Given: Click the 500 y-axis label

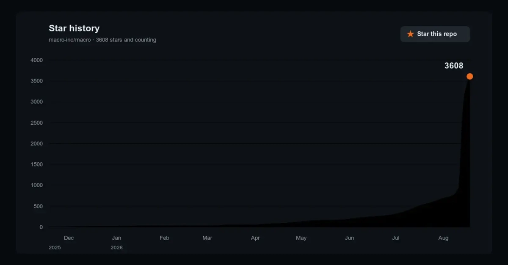Looking at the screenshot, I should pos(39,206).
